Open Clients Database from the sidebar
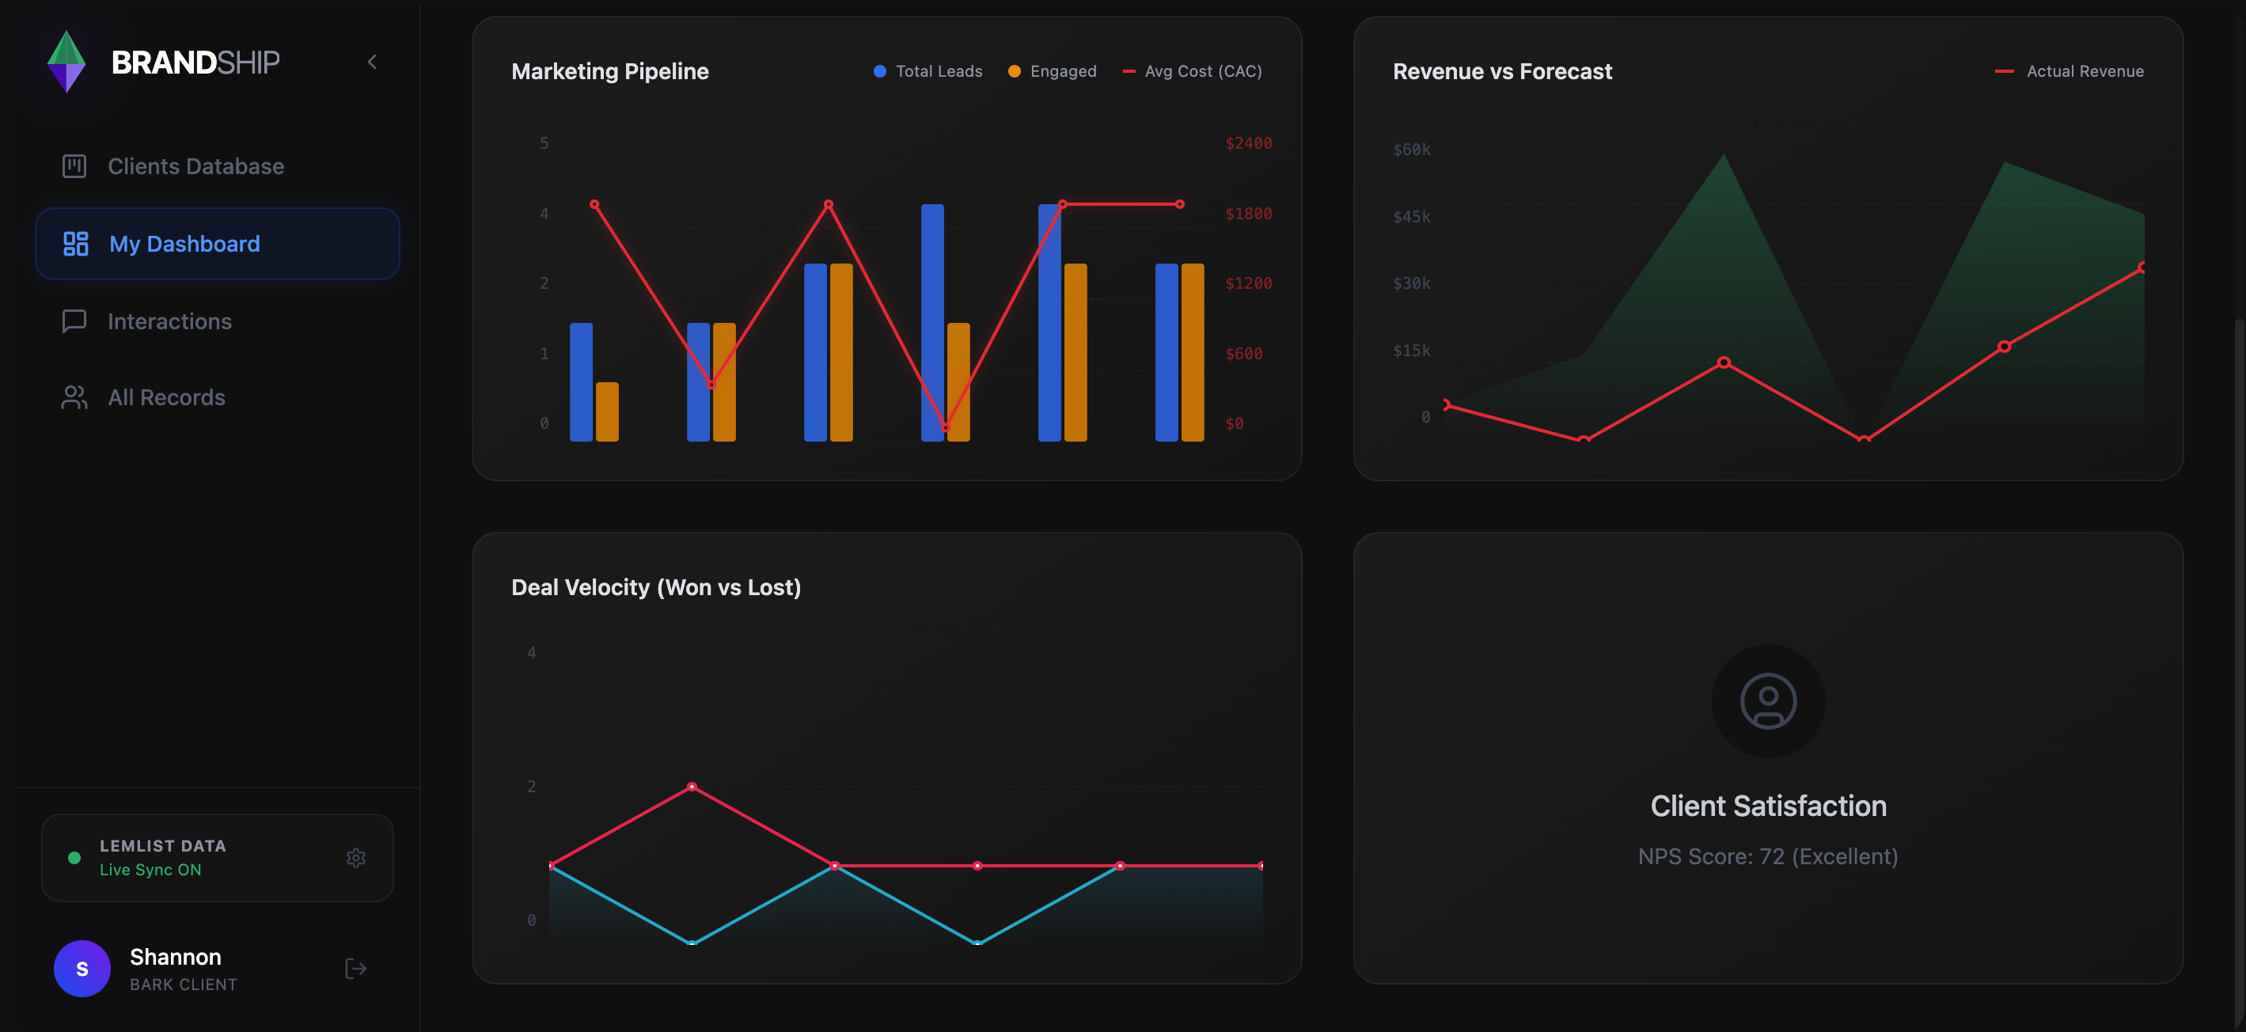The image size is (2246, 1032). 195,165
